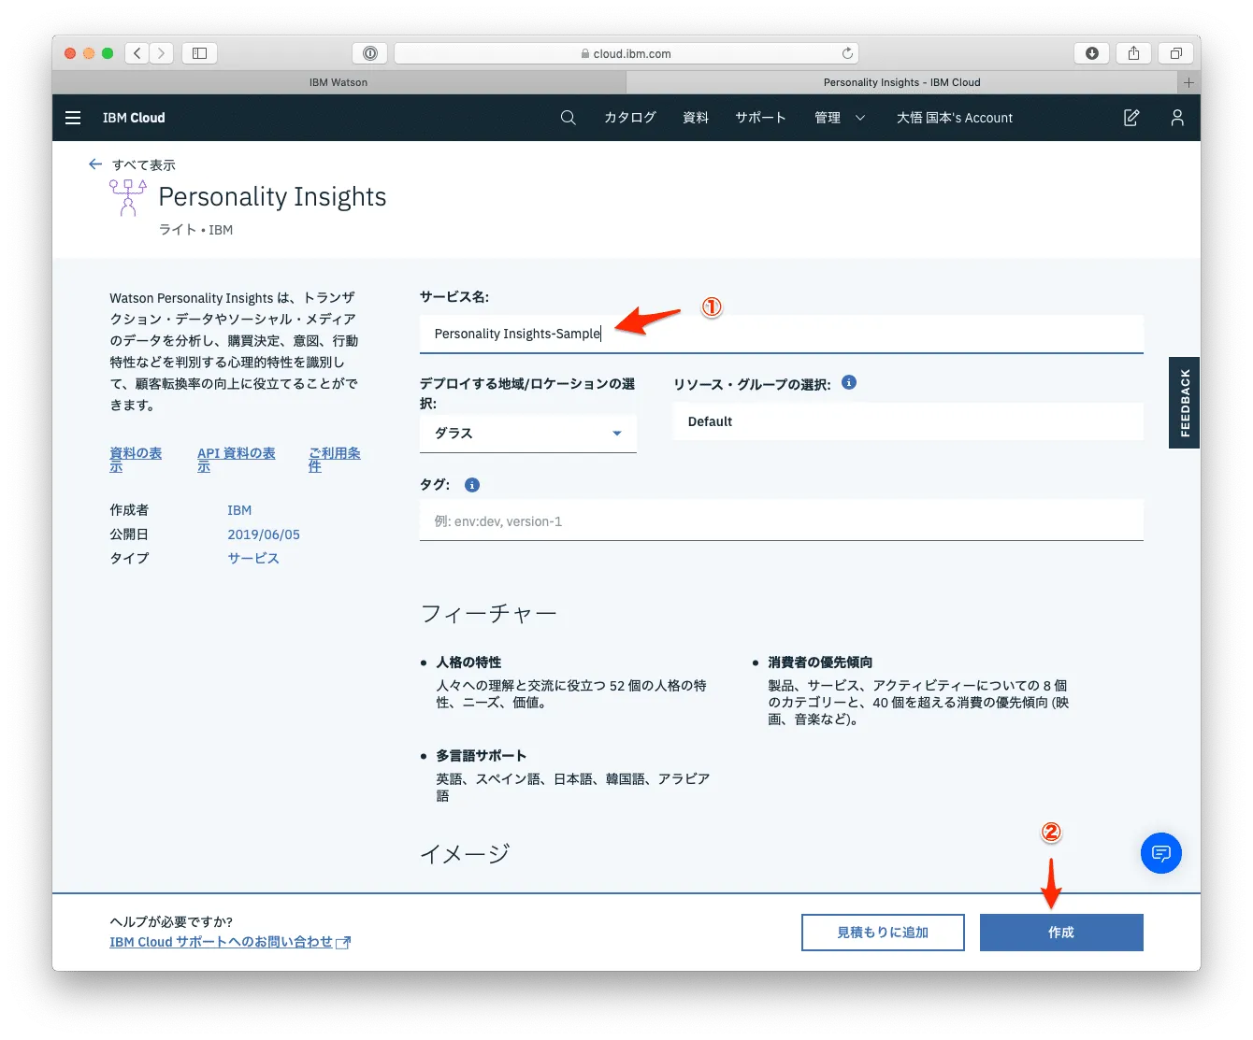Viewport: 1253px width, 1040px height.
Task: Add a new tab with plus button
Action: coord(1188,82)
